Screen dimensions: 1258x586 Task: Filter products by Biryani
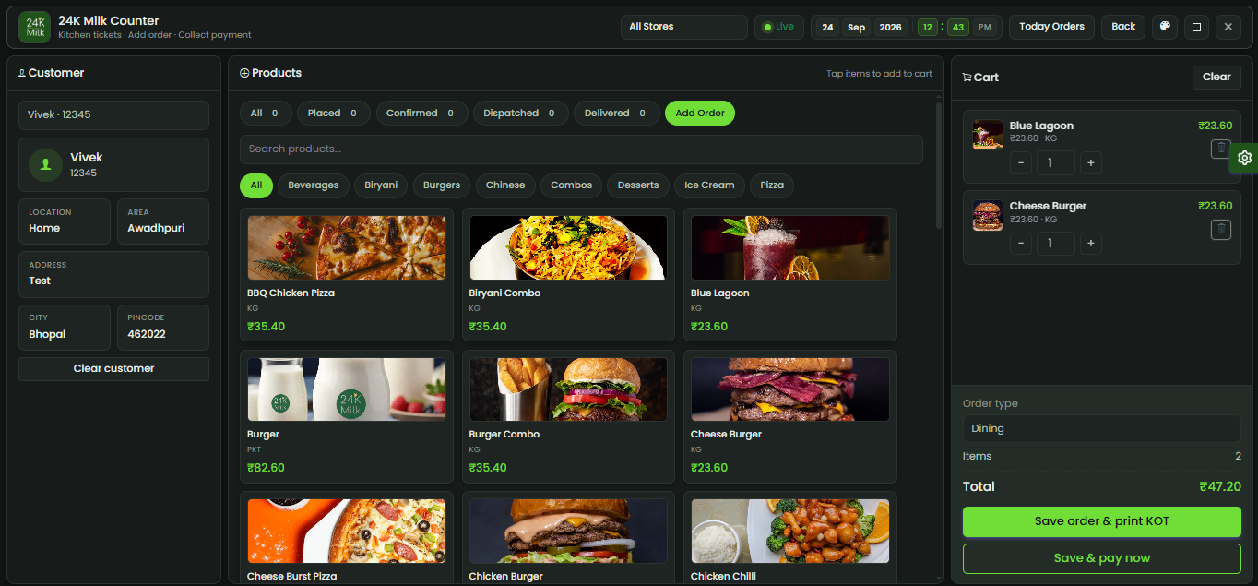(x=381, y=185)
